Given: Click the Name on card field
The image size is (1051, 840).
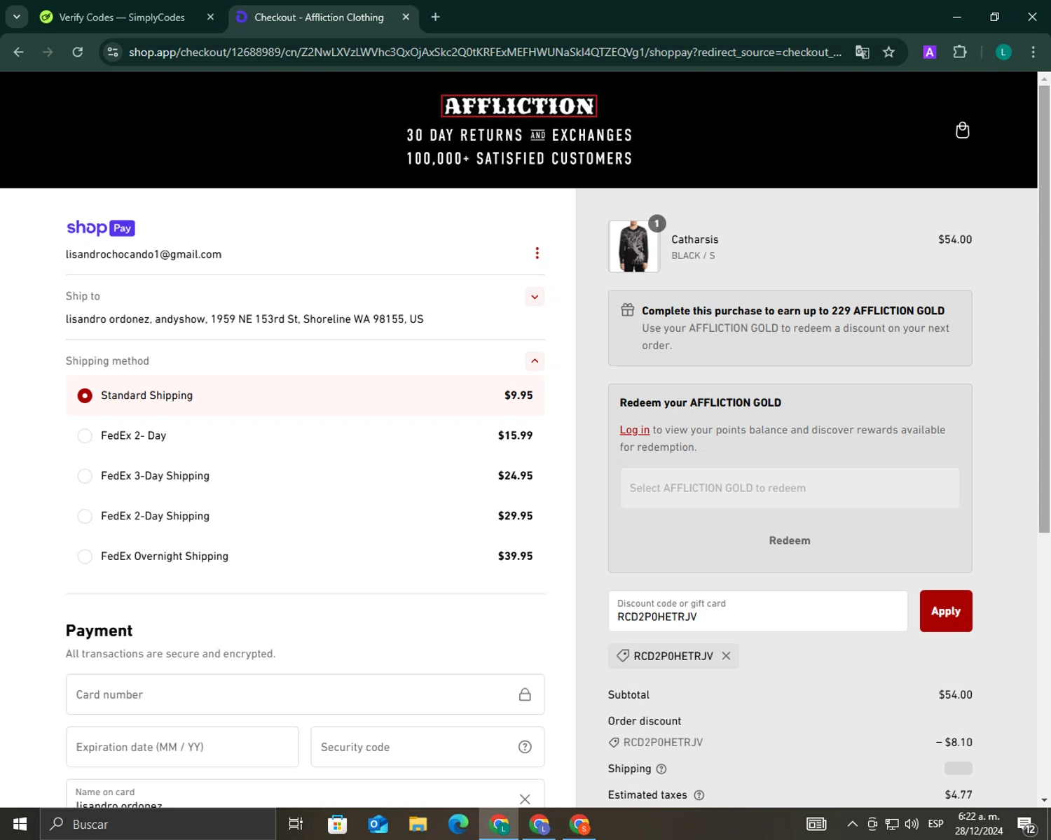Looking at the screenshot, I should [305, 794].
